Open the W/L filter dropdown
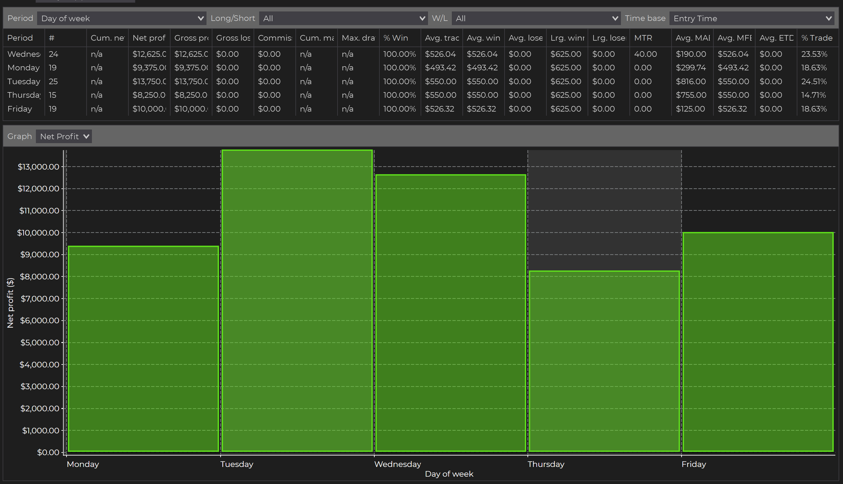The width and height of the screenshot is (843, 484). click(x=535, y=18)
